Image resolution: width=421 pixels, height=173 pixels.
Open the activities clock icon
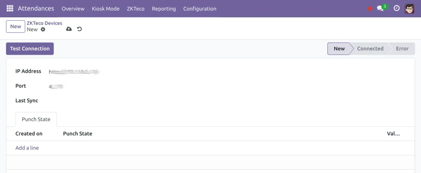click(x=397, y=8)
